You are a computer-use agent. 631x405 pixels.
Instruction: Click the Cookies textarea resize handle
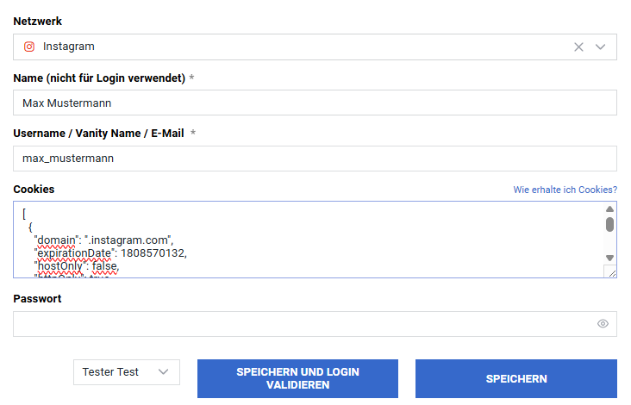coord(611,271)
